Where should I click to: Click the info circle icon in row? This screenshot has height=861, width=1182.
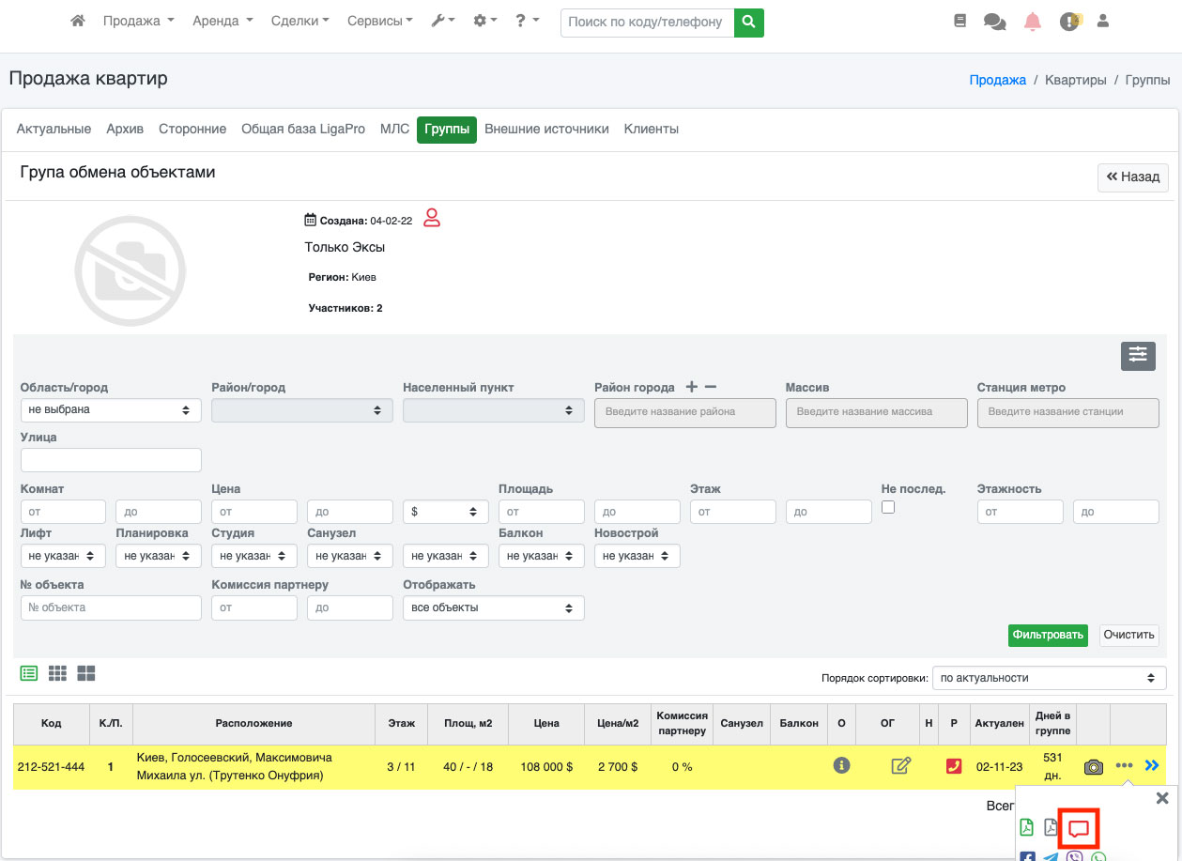[x=841, y=765]
